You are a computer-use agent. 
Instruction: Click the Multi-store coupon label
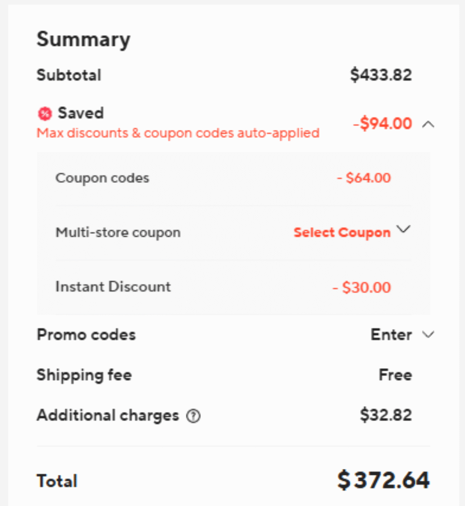[x=118, y=232]
